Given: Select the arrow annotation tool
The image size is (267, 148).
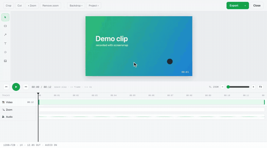Looking at the screenshot, I should (5, 35).
